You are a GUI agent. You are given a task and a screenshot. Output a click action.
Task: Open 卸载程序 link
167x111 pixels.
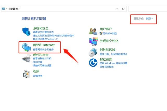(38, 76)
